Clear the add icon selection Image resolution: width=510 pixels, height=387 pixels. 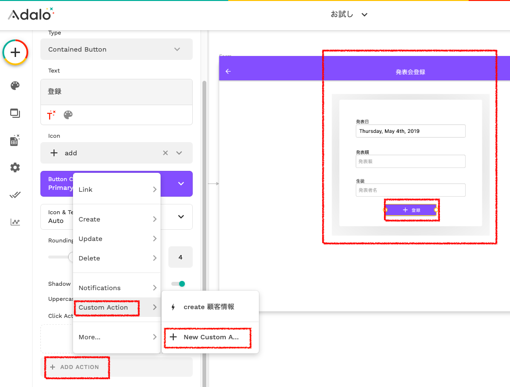click(165, 153)
